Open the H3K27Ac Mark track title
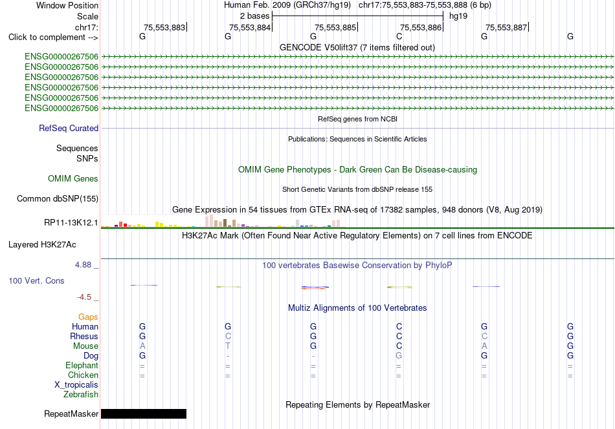Image resolution: width=615 pixels, height=429 pixels. pos(357,236)
